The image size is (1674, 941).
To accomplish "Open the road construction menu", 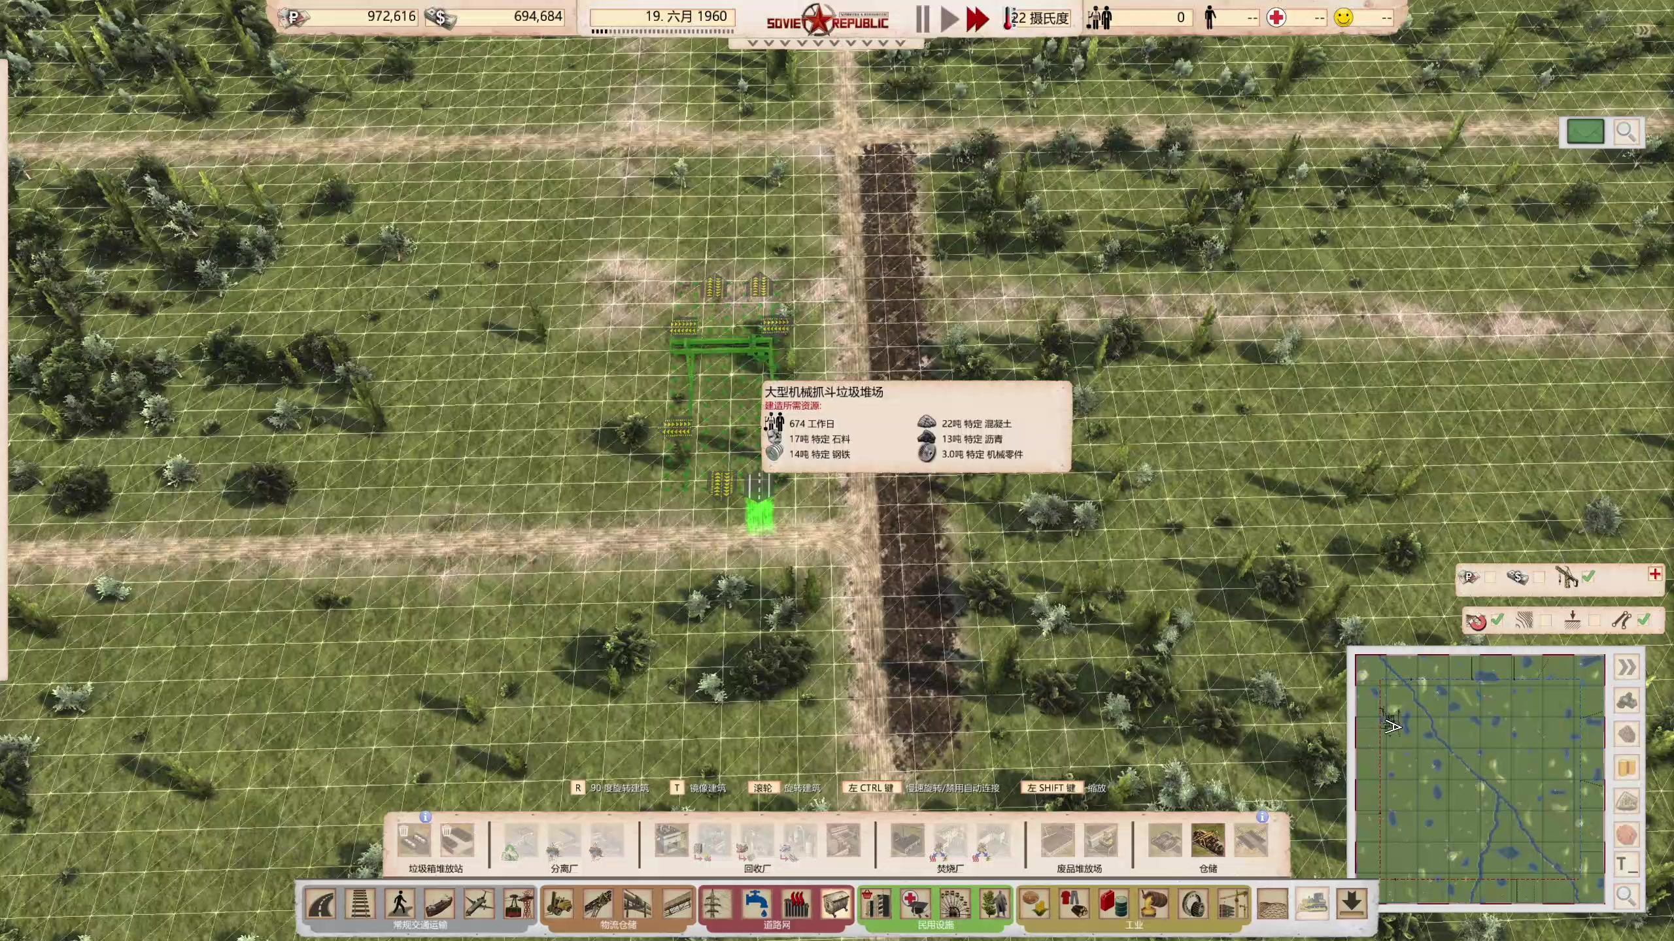I will point(321,904).
